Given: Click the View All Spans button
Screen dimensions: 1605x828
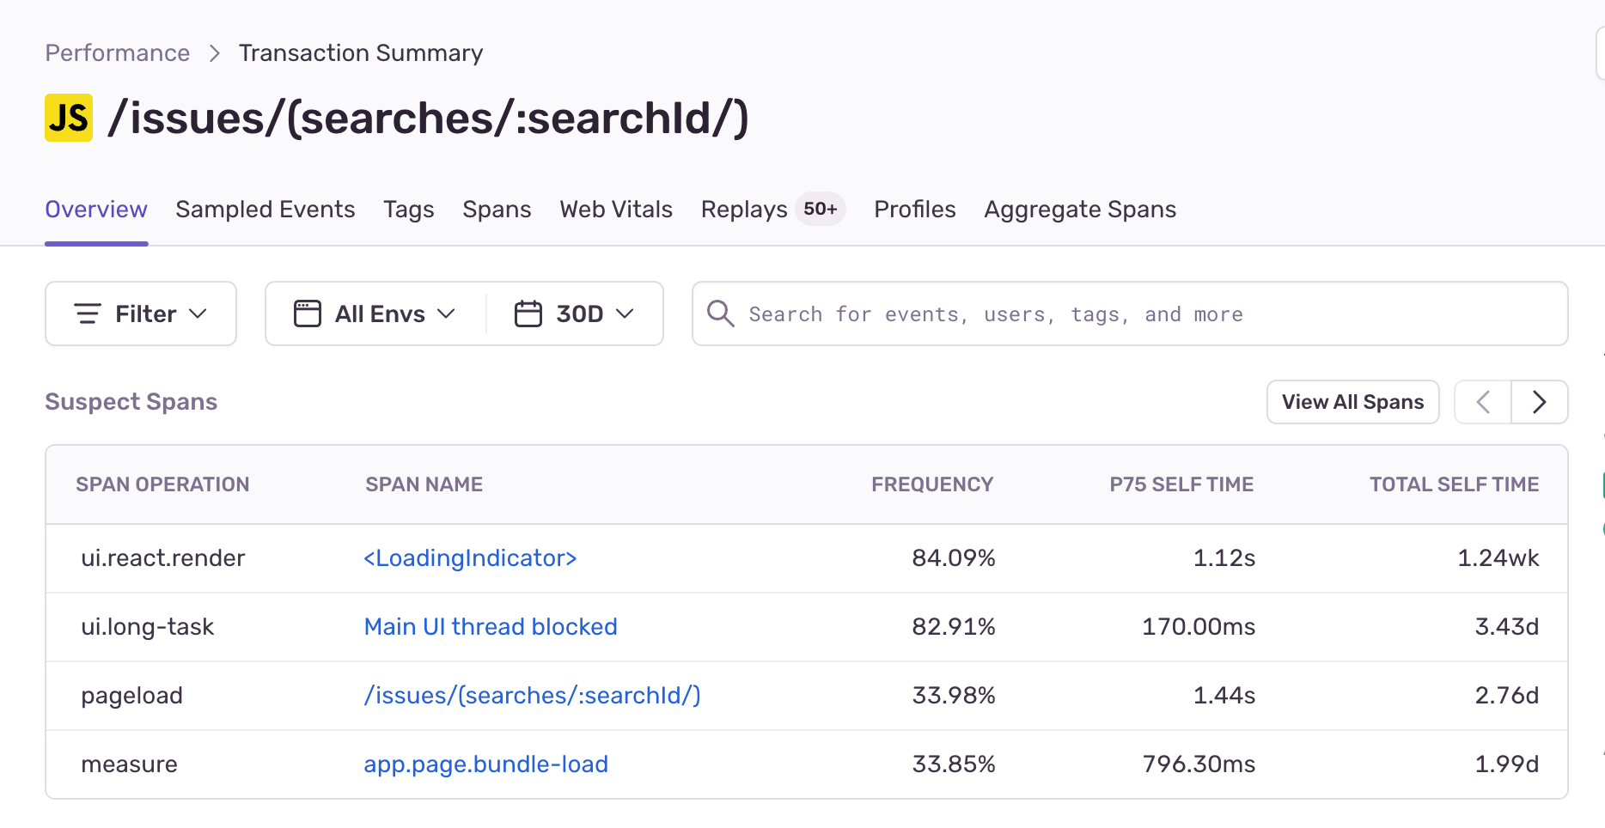Looking at the screenshot, I should pos(1353,402).
